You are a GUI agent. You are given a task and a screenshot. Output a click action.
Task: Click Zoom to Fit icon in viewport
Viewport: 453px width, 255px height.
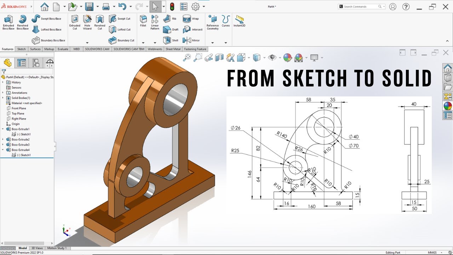[187, 57]
